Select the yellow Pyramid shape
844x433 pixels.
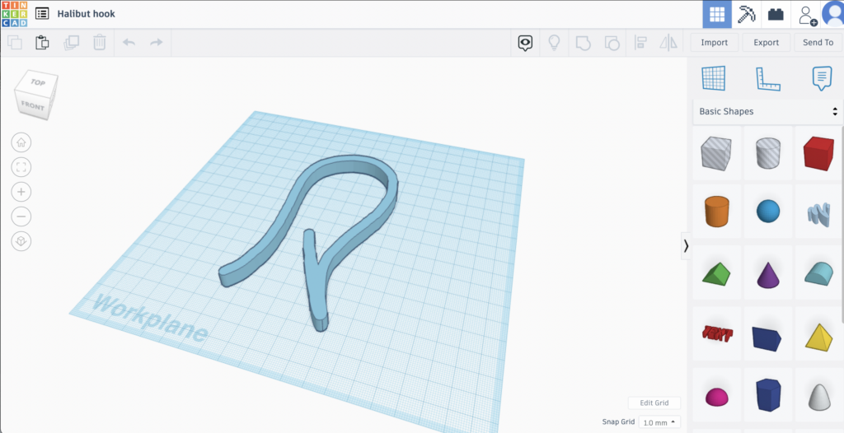818,336
